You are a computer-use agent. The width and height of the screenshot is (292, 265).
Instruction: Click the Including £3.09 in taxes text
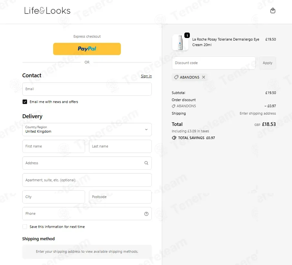click(x=190, y=131)
